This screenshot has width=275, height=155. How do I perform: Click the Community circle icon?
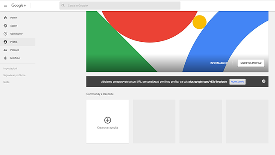(6, 34)
